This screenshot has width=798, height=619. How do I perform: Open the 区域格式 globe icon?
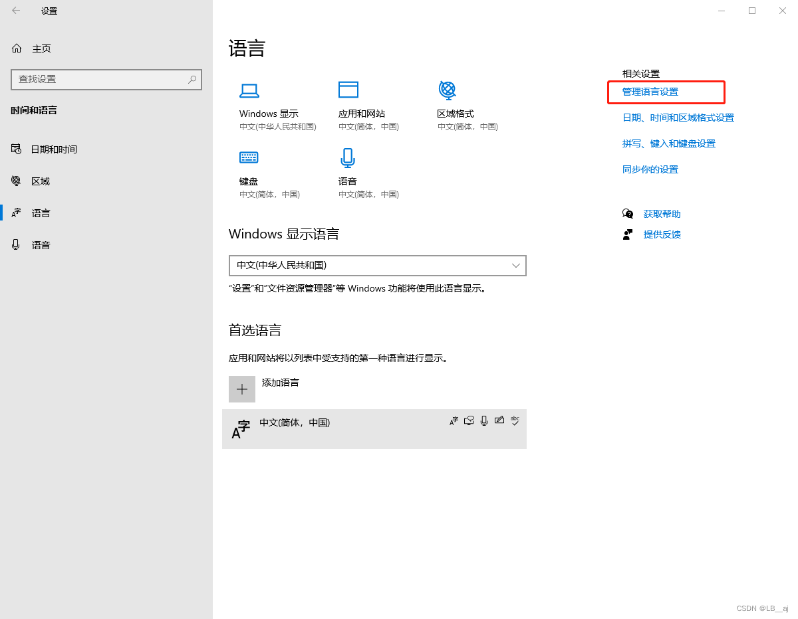[447, 90]
